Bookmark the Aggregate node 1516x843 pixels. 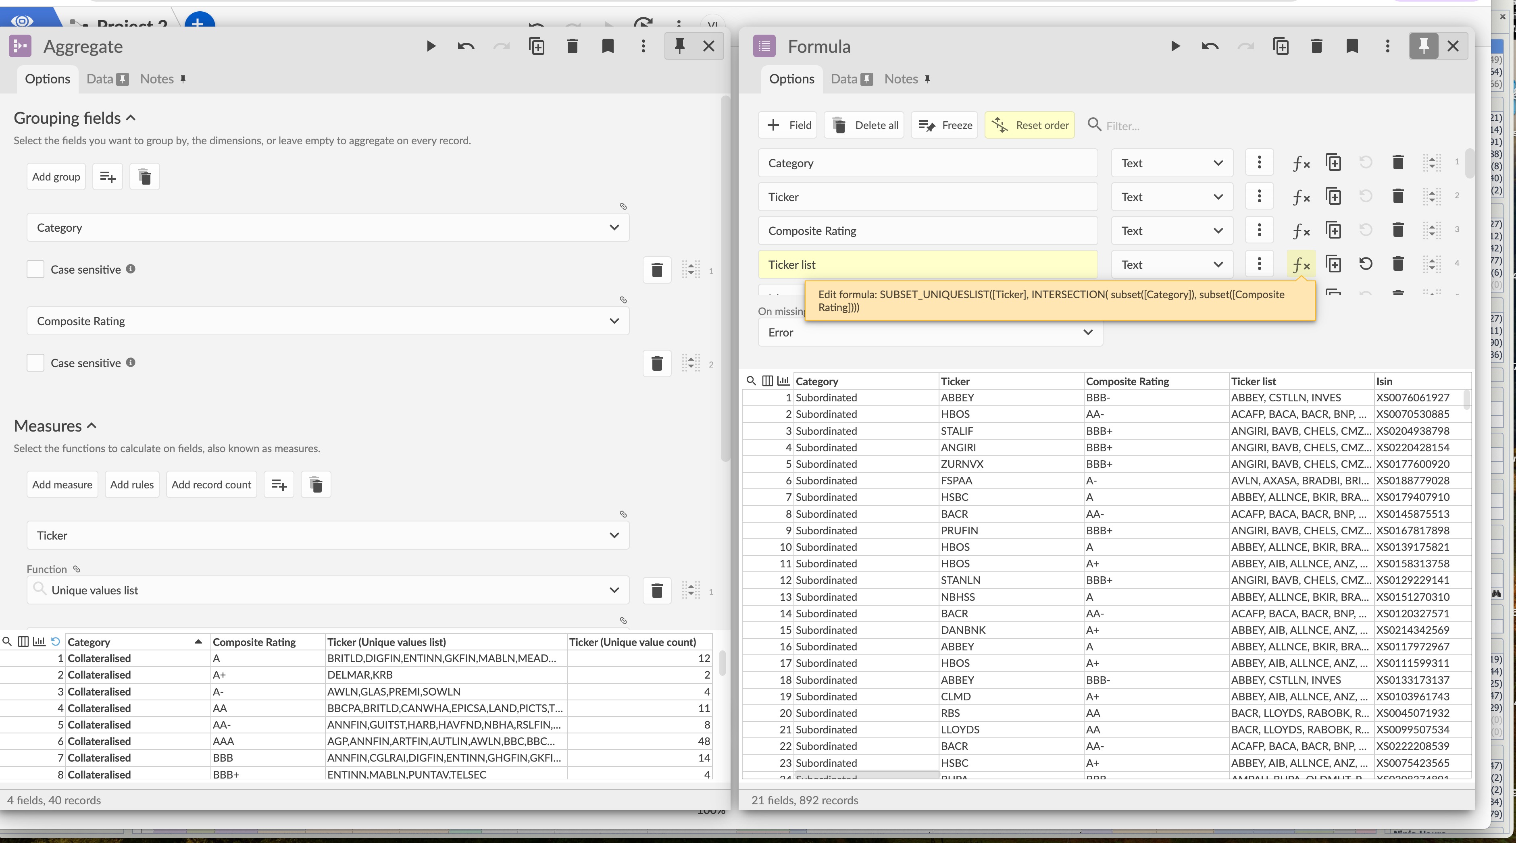pyautogui.click(x=608, y=46)
